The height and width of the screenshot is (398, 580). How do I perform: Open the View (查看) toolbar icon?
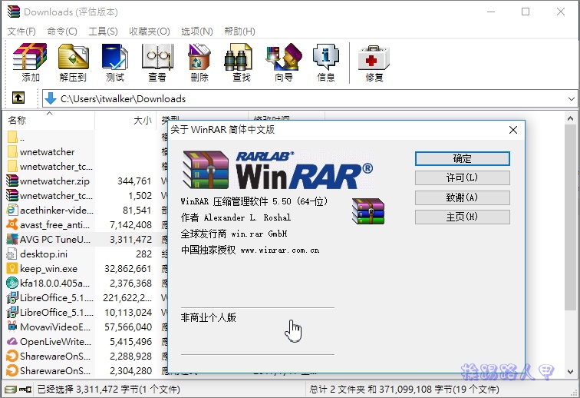[x=157, y=57]
